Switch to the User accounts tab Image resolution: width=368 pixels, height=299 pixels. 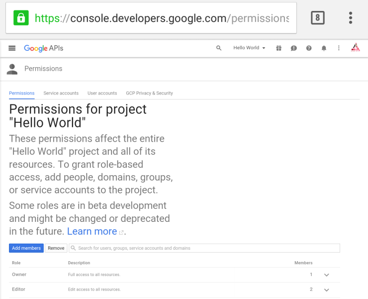pos(102,93)
